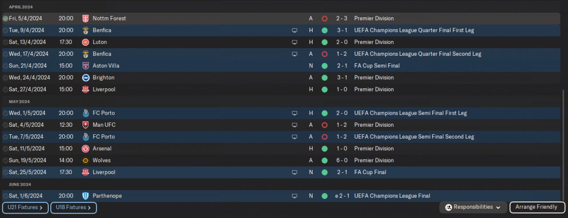Click the Luton club badge
The width and height of the screenshot is (568, 218).
(x=86, y=42)
